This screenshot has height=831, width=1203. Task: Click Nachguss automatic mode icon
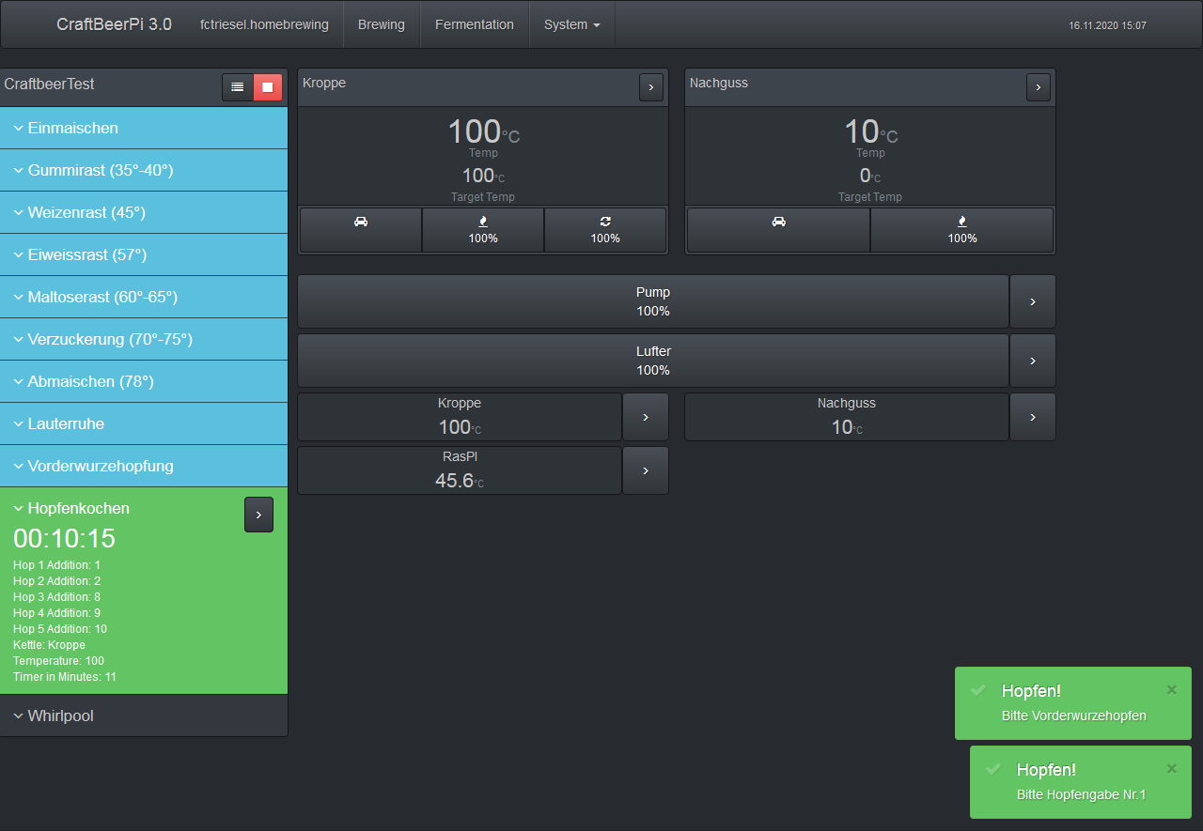778,230
